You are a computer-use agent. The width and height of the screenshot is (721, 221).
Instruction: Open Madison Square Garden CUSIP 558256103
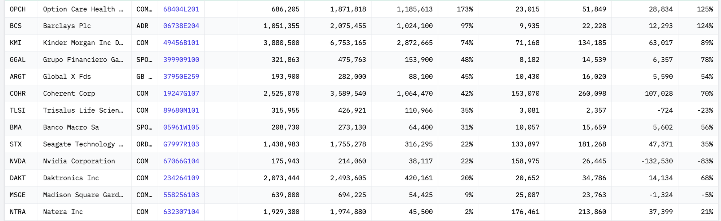181,195
